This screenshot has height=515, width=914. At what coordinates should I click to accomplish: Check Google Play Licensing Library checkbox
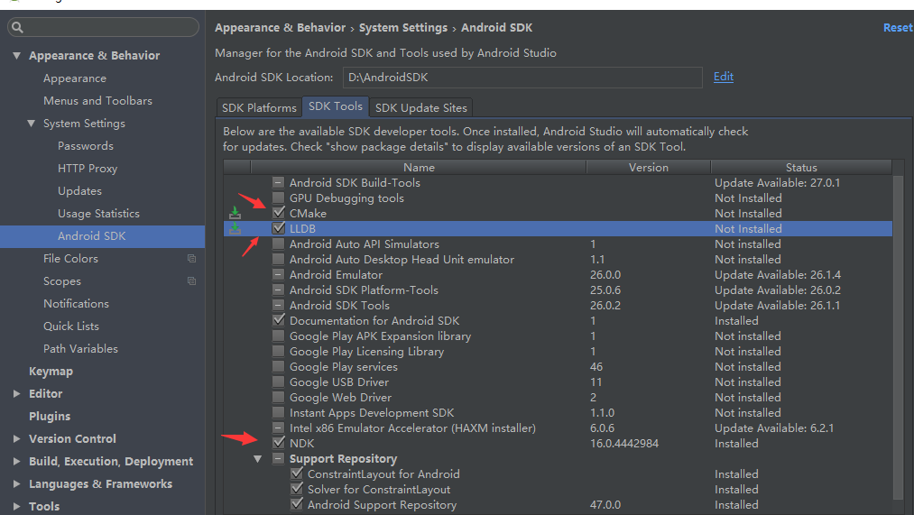(x=279, y=351)
